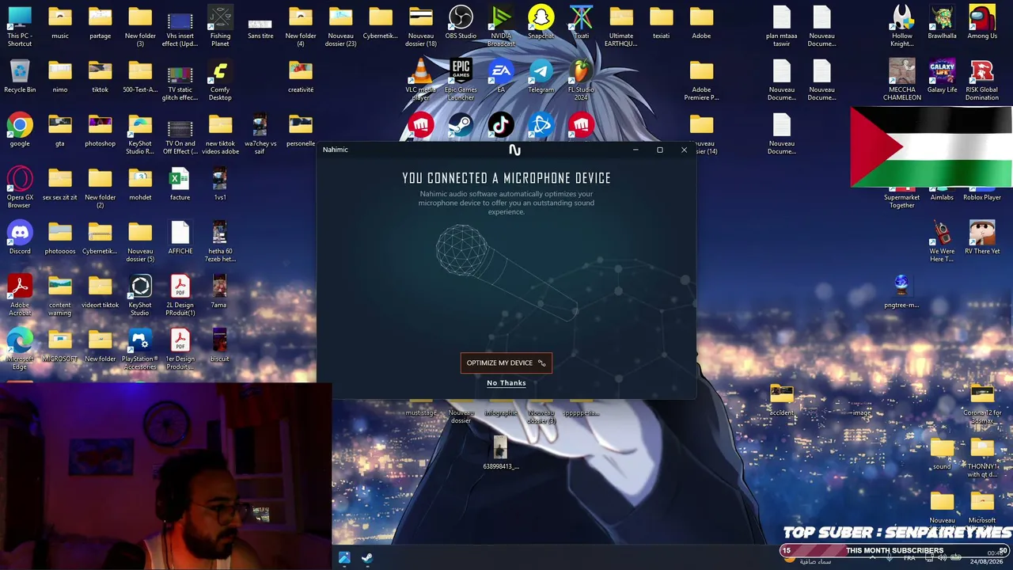
Task: Select the Fishing Planet shortcut
Action: 220,25
